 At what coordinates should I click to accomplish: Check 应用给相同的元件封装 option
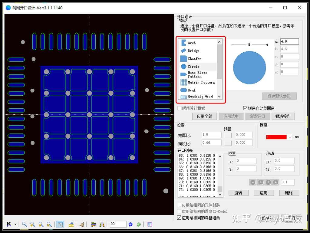click(x=179, y=205)
